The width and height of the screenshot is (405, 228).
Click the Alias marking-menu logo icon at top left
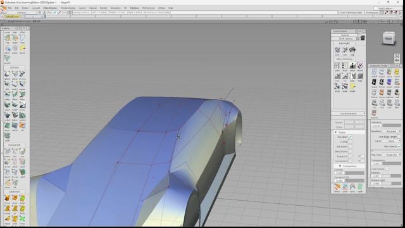click(x=4, y=9)
